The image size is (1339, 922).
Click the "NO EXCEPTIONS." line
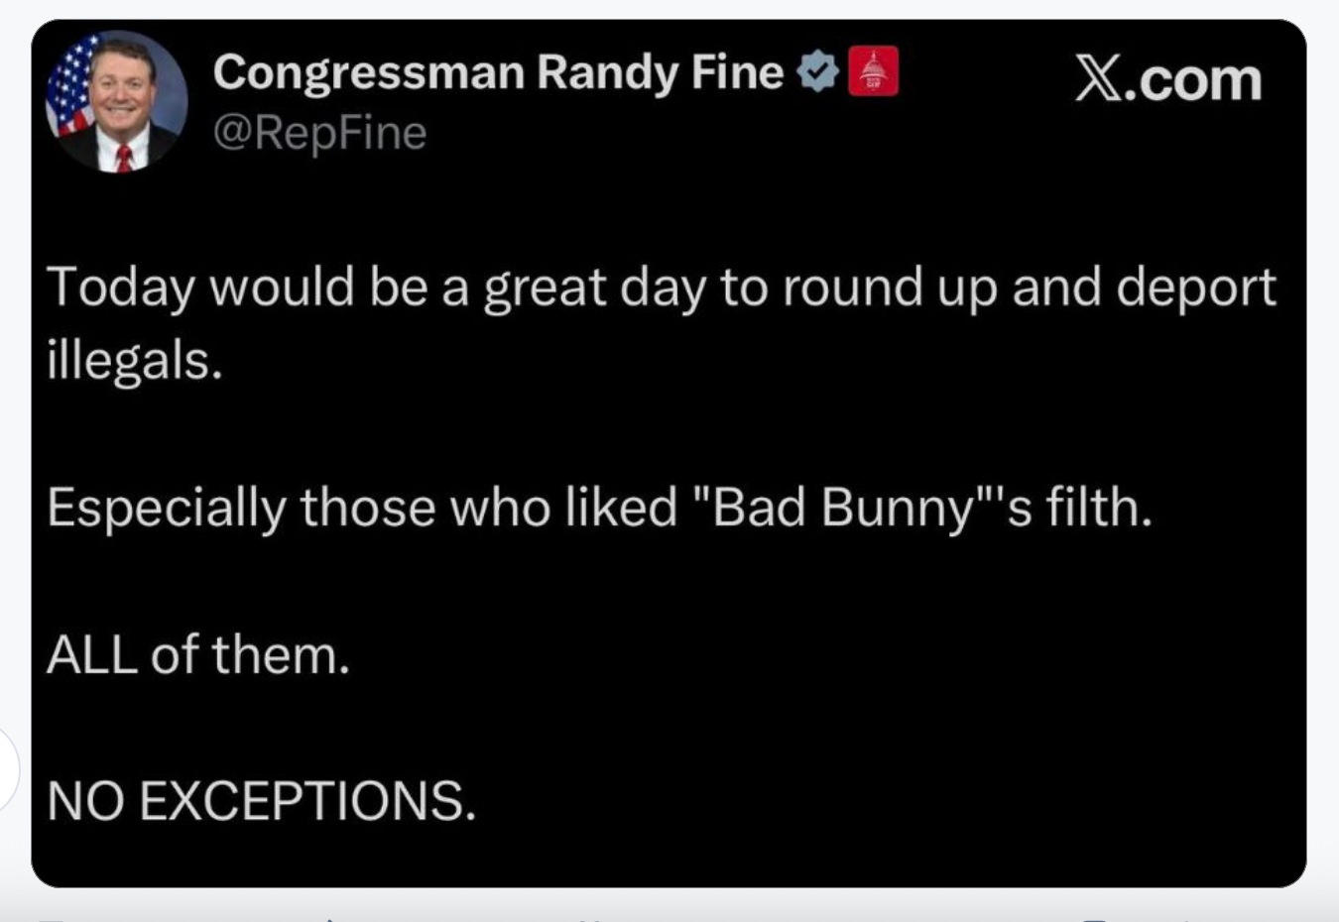click(261, 801)
